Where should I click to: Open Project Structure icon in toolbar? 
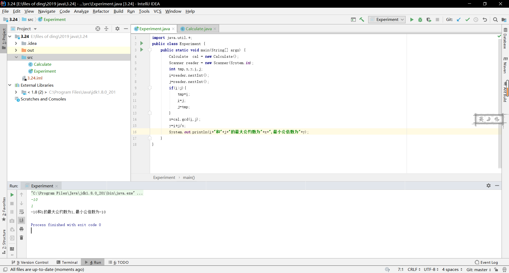504,20
